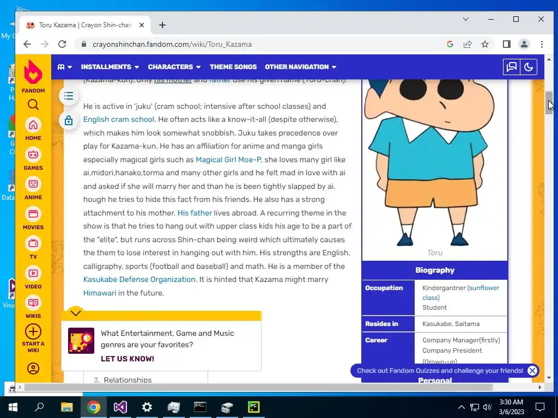This screenshot has height=418, width=558.
Task: Open the tab search dropdown arrow
Action: click(x=465, y=19)
